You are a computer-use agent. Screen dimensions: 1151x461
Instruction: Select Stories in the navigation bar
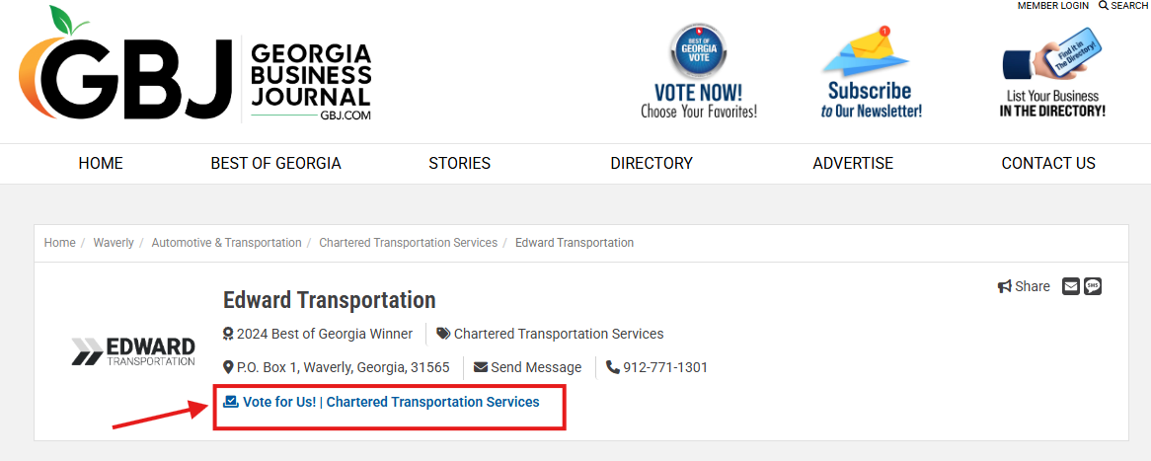tap(459, 164)
